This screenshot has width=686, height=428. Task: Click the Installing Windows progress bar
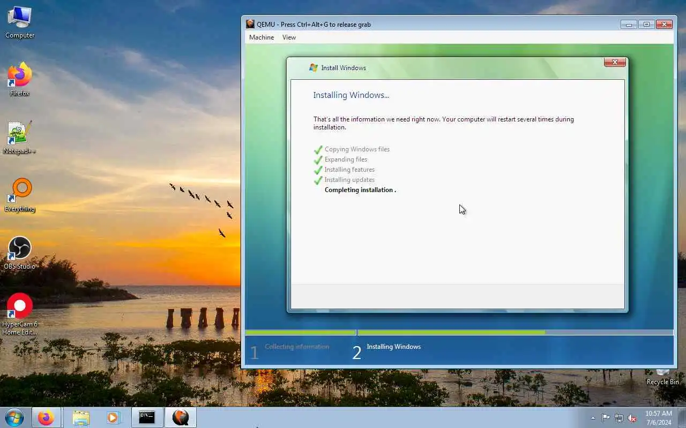point(515,332)
